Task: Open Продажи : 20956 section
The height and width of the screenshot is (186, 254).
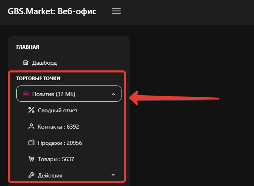Action: click(60, 143)
